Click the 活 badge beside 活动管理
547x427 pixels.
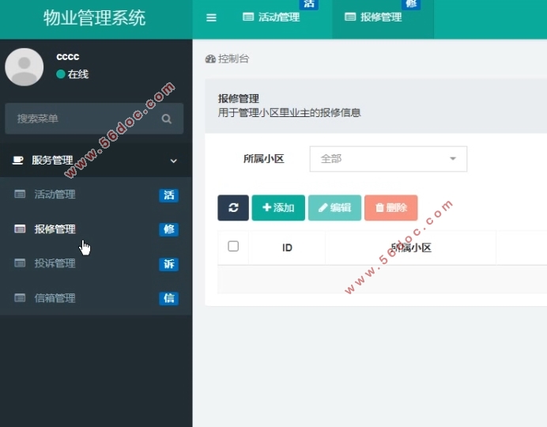pos(169,195)
